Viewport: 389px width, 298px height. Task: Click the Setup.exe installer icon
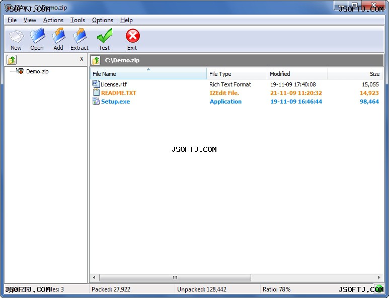coord(96,101)
